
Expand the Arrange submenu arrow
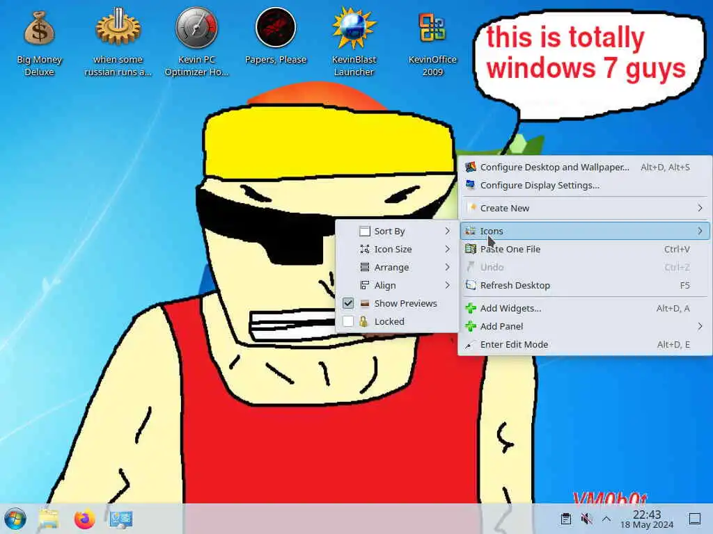pos(448,267)
